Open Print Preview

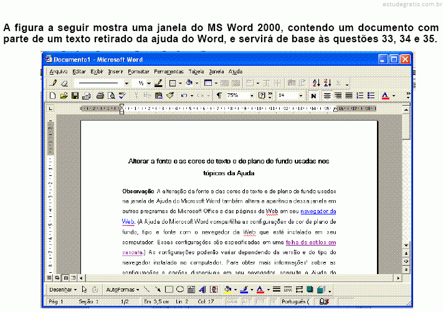[111, 96]
